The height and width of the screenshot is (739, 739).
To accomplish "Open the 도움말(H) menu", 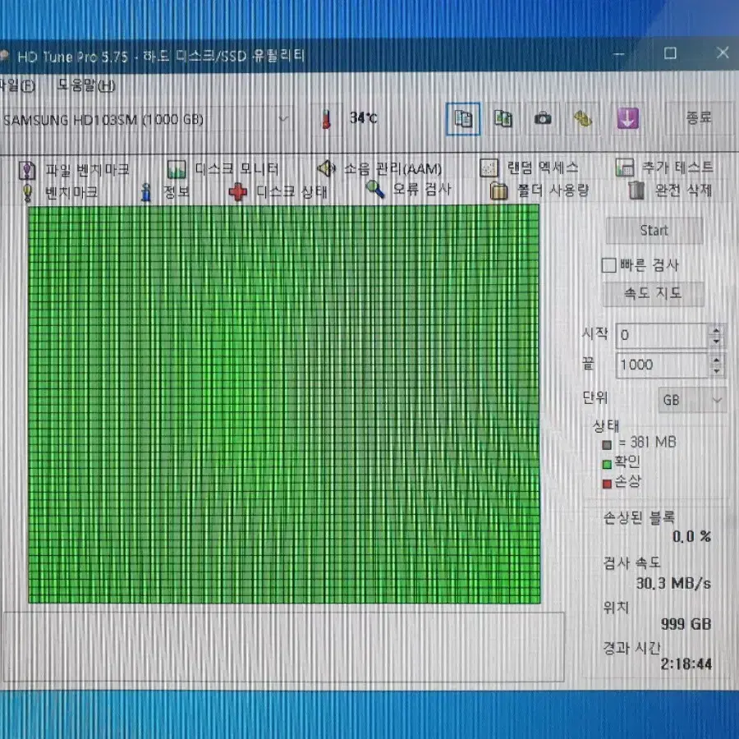I will click(x=86, y=85).
